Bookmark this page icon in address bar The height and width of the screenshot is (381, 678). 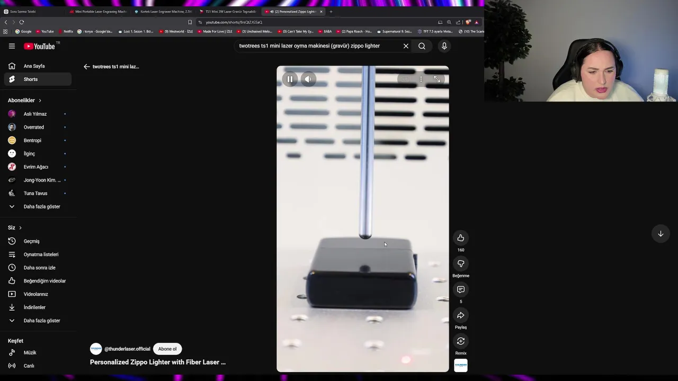(x=190, y=22)
